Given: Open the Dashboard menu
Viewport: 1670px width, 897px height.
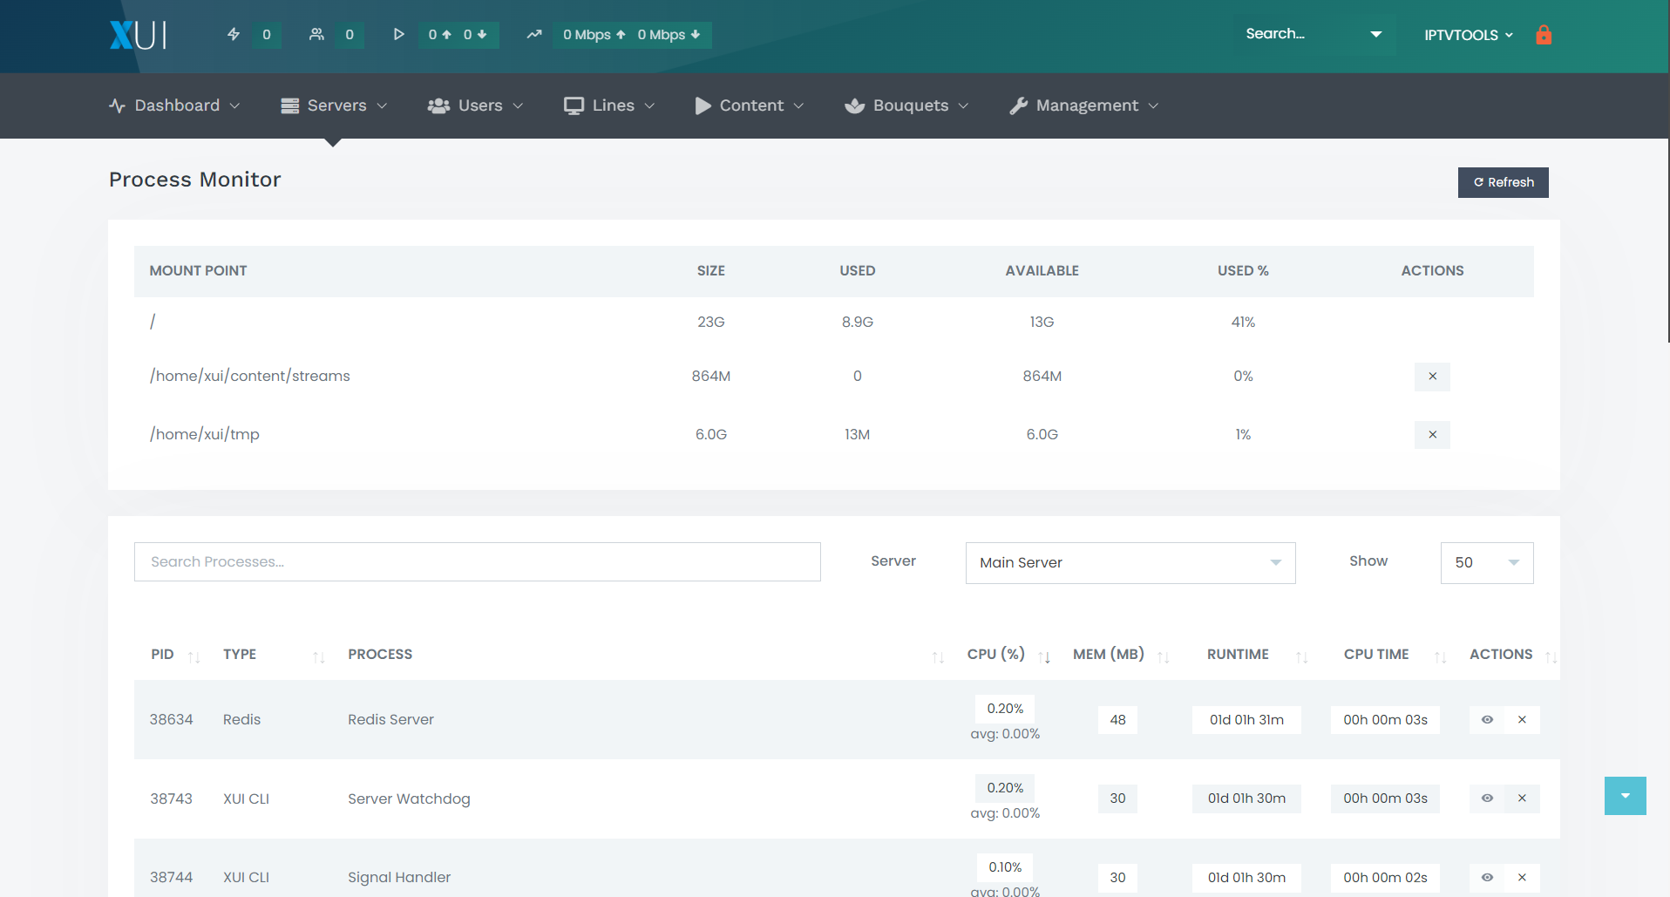Looking at the screenshot, I should click(174, 105).
